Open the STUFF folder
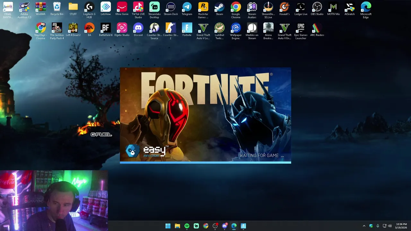Image resolution: width=411 pixels, height=231 pixels. tap(73, 9)
